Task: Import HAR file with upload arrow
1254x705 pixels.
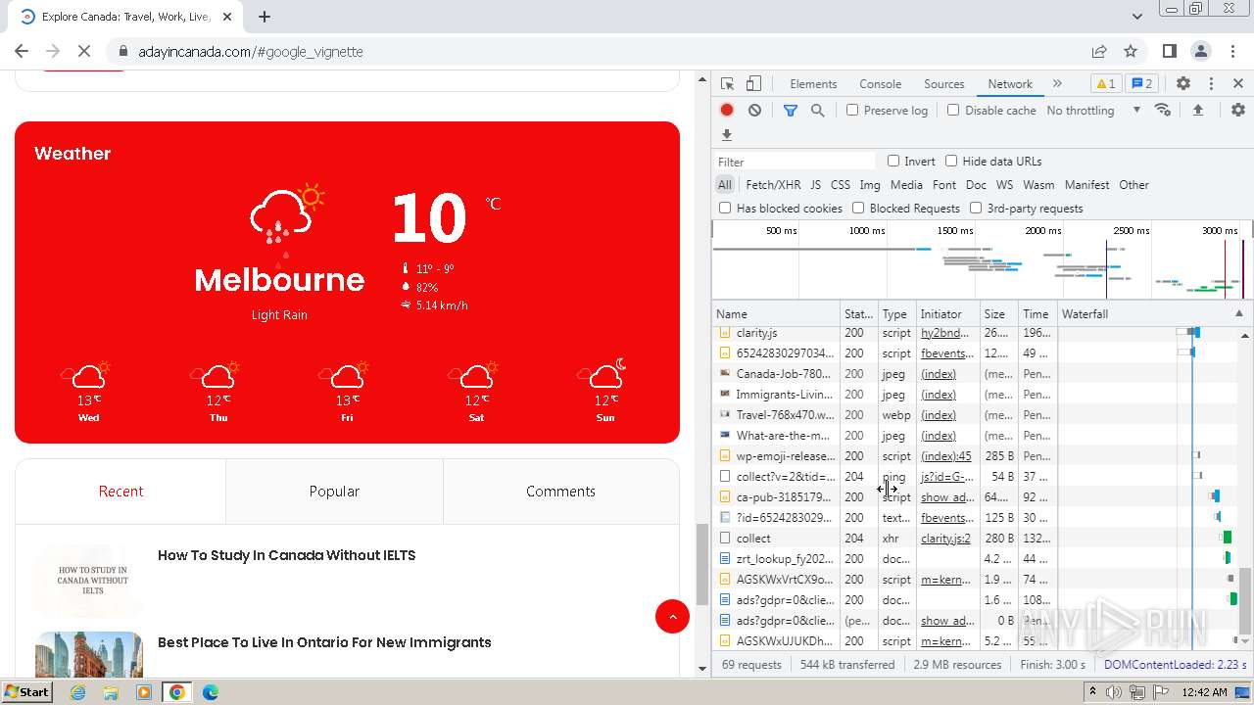Action: pos(1197,111)
